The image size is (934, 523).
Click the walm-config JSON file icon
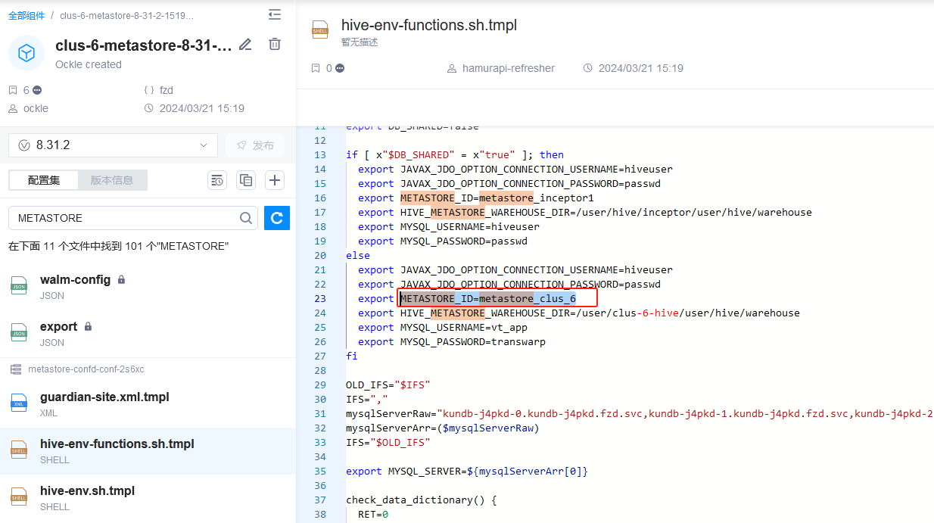(x=18, y=286)
